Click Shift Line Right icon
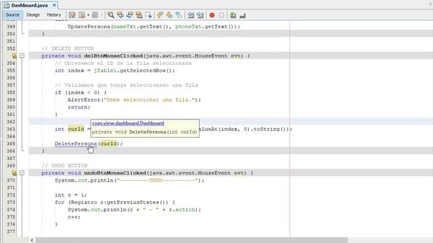 [x=200, y=15]
